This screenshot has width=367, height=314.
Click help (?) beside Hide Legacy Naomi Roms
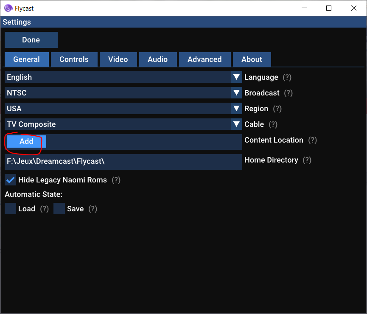(x=116, y=180)
